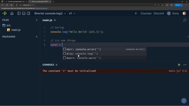Choose the cwarn: console.warn suggestion
The width and height of the screenshot is (189, 106).
105,58
